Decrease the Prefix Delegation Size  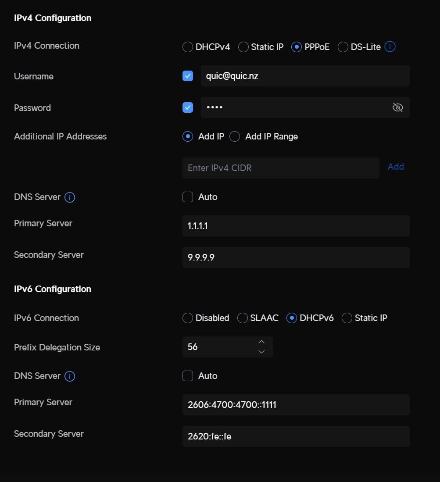261,351
